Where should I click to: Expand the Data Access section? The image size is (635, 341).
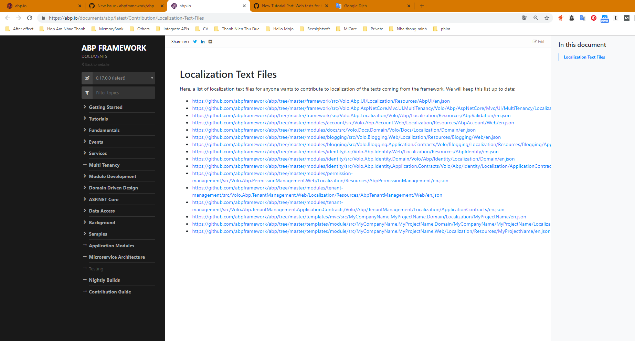pos(102,211)
